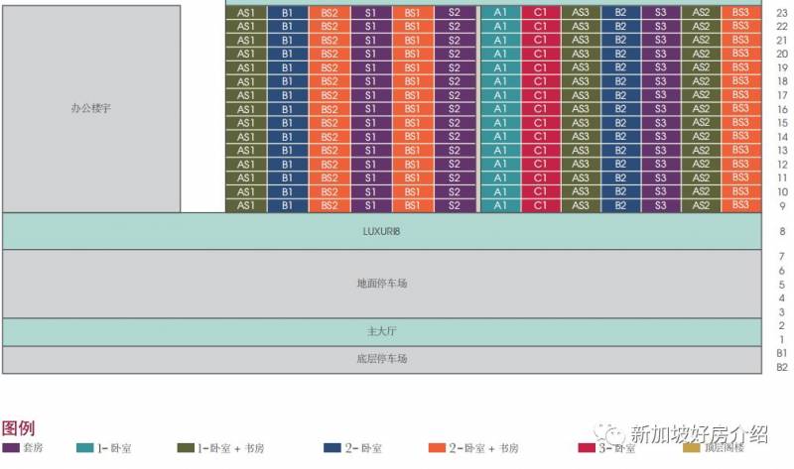The height and width of the screenshot is (469, 794).
Task: Click the teal 1-卧室 legend swatch
Action: pos(85,448)
